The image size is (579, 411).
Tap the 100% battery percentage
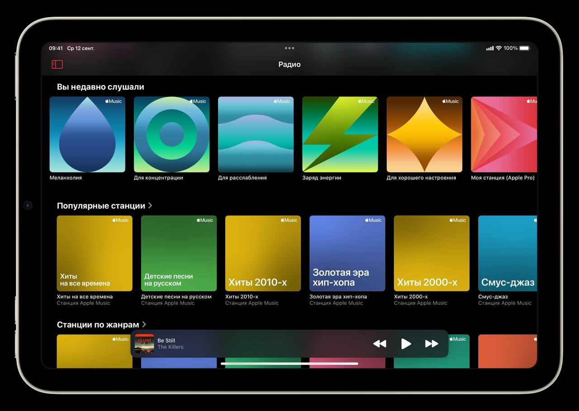coord(511,48)
